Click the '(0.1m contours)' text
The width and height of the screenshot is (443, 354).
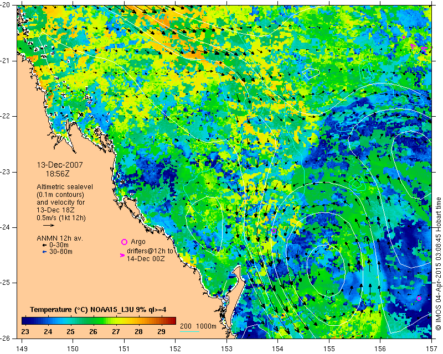click(60, 195)
